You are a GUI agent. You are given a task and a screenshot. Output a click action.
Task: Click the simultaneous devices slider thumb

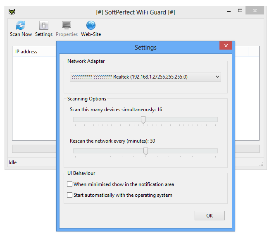pyautogui.click(x=143, y=120)
